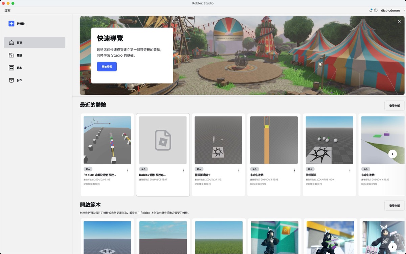This screenshot has width=406, height=254.
Task: Go to the 體驗 sidebar tab
Action: tap(35, 55)
